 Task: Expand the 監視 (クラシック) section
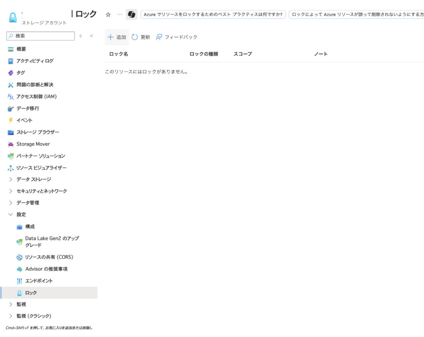click(11, 316)
